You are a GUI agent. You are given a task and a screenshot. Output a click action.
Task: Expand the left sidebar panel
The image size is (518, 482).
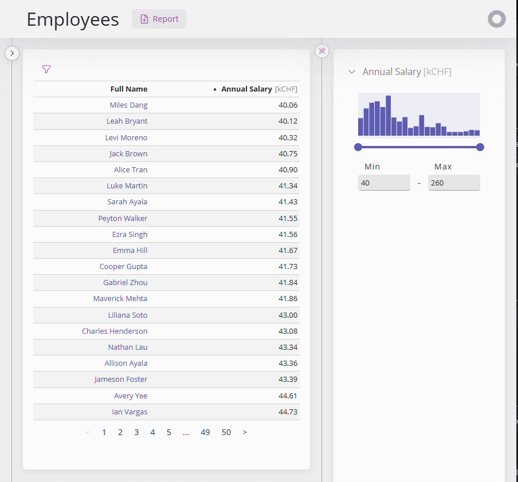[x=12, y=53]
